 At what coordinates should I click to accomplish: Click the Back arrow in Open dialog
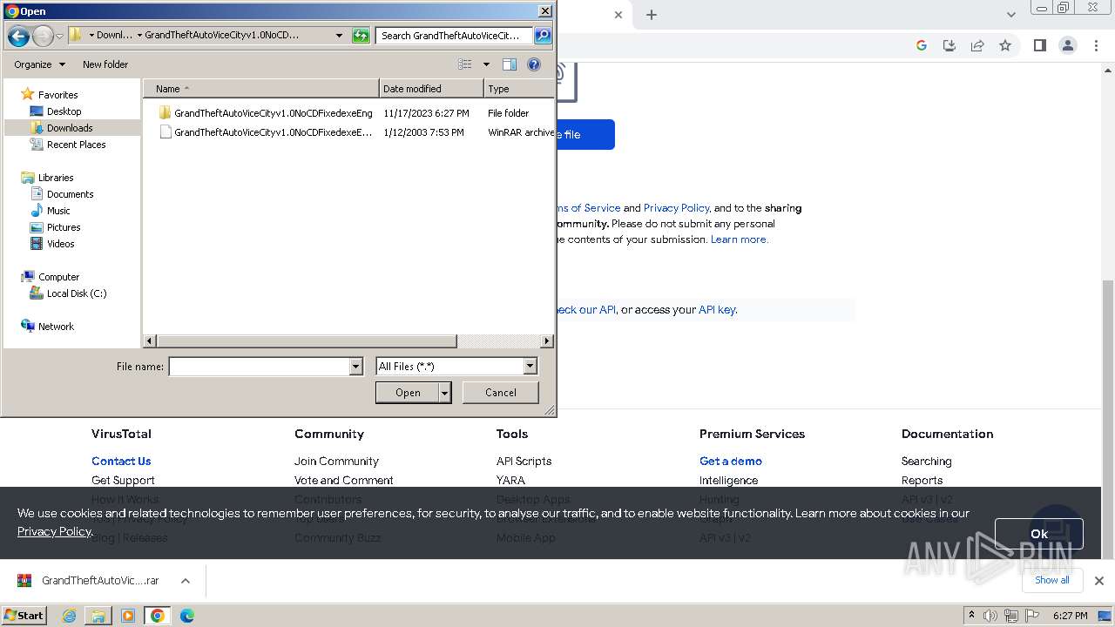click(x=18, y=36)
